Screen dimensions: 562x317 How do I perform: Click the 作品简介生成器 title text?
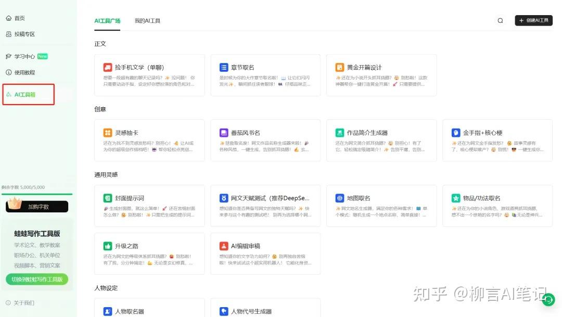pyautogui.click(x=367, y=133)
